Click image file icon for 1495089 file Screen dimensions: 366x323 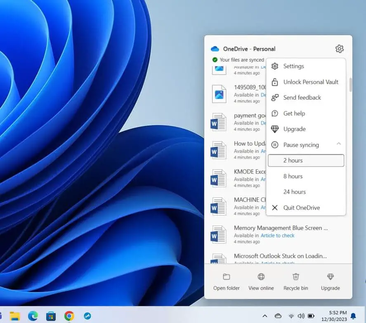pyautogui.click(x=219, y=94)
